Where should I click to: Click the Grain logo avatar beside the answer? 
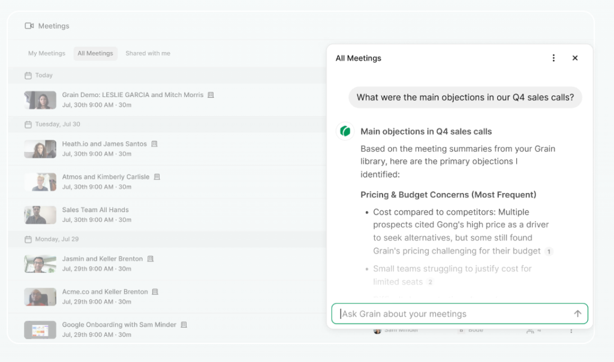pyautogui.click(x=345, y=131)
